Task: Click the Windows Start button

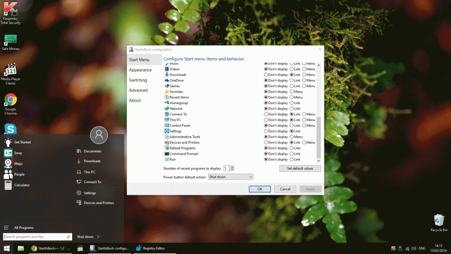Action: coord(7,248)
